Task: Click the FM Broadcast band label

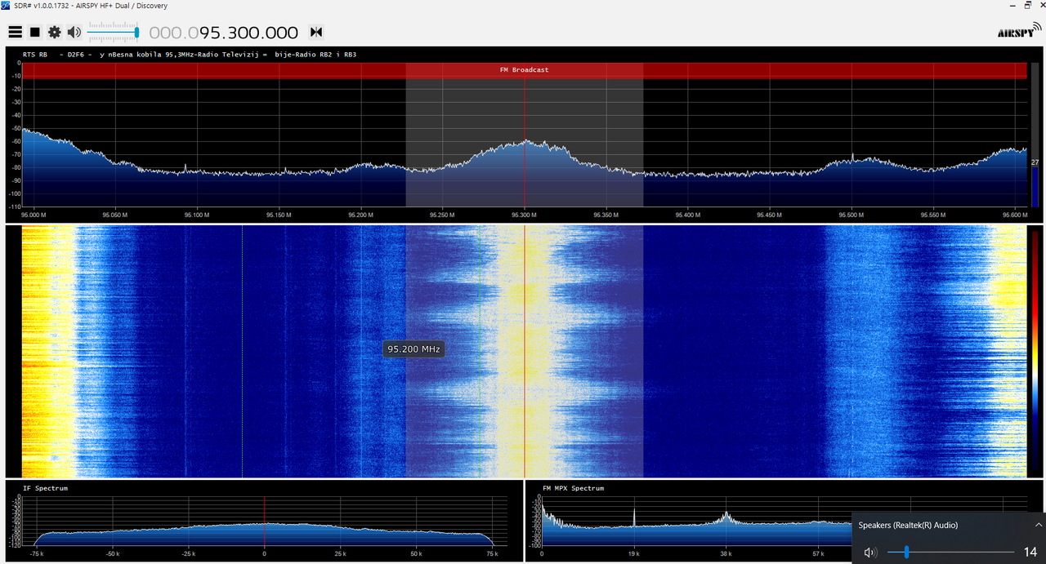Action: coord(524,70)
